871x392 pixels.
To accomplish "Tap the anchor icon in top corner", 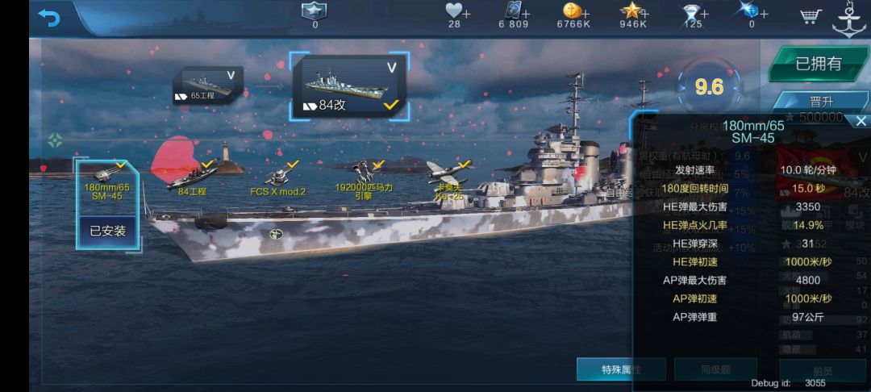I will [848, 20].
